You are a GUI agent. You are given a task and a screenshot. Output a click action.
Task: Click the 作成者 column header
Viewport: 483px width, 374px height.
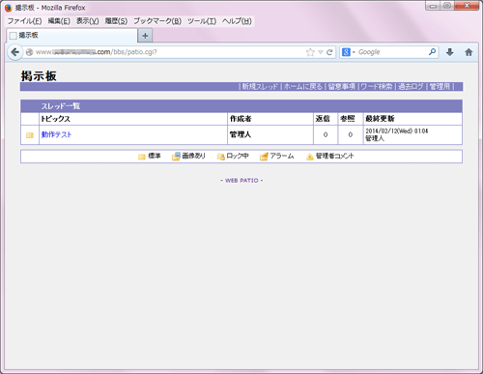[241, 119]
